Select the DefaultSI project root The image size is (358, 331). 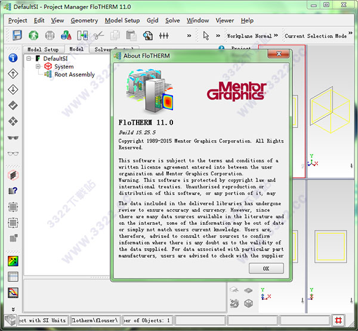pyautogui.click(x=55, y=58)
